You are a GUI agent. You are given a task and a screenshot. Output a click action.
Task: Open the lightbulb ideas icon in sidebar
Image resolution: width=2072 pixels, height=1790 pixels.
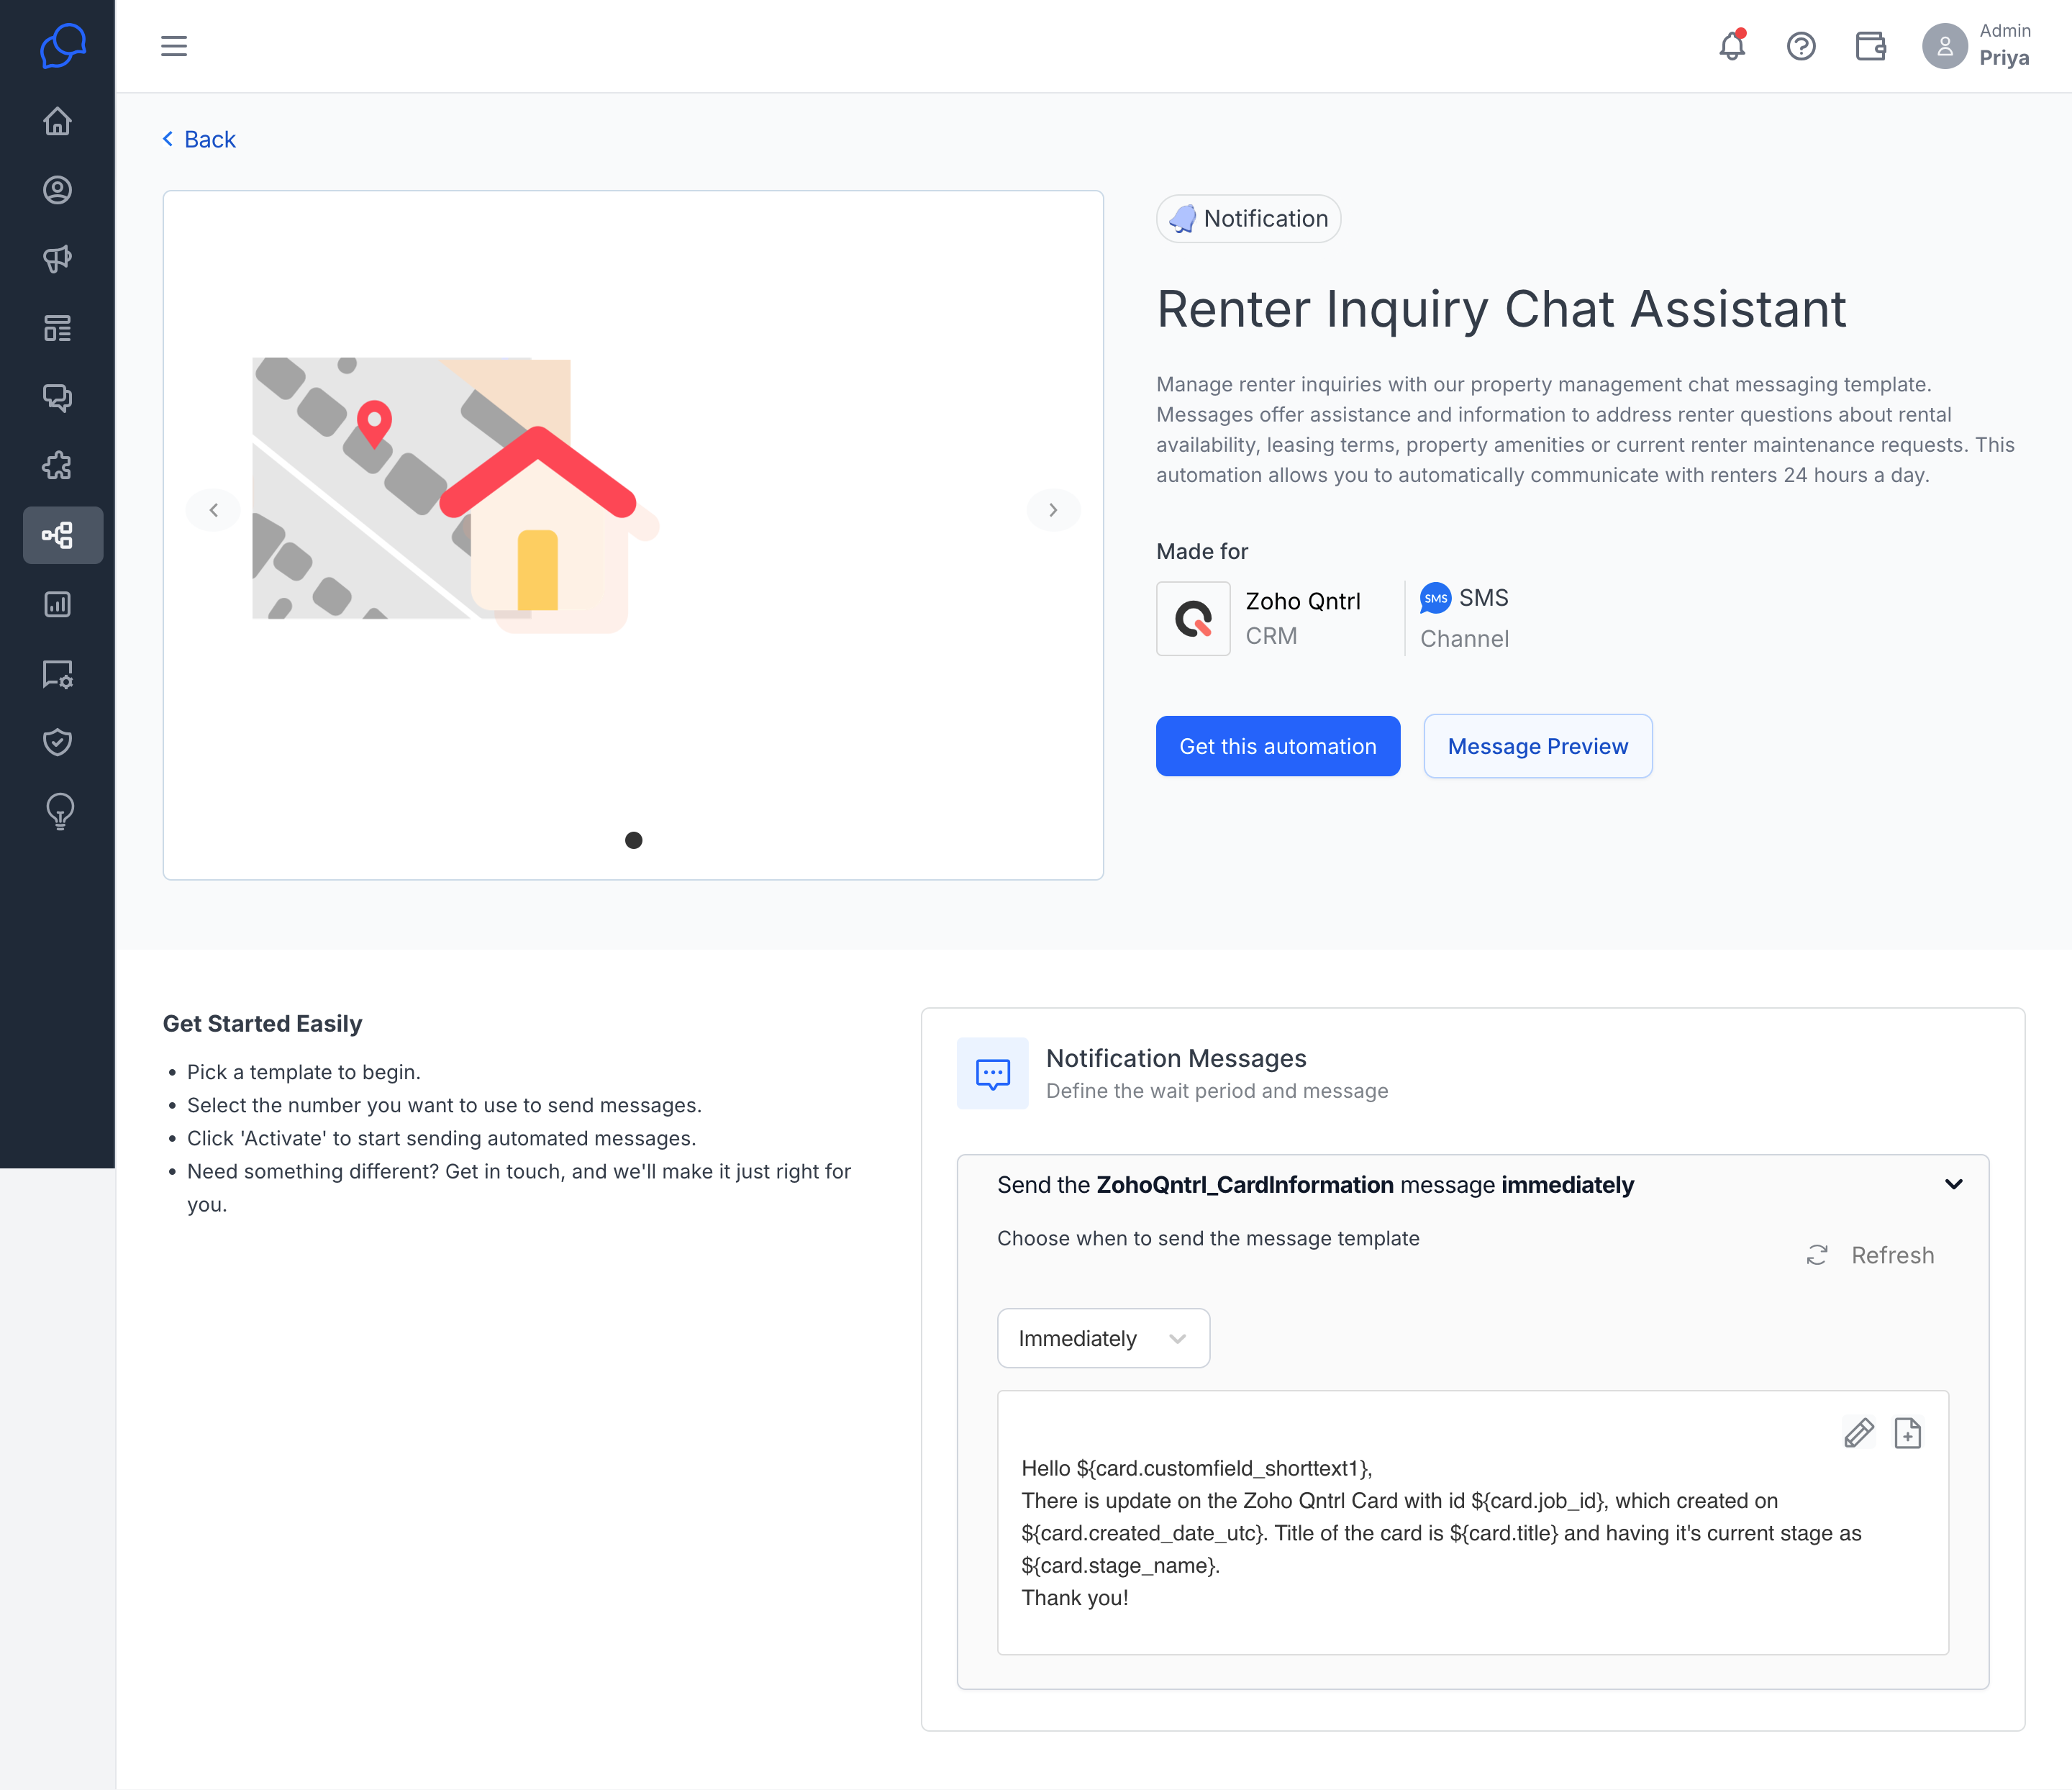[60, 811]
